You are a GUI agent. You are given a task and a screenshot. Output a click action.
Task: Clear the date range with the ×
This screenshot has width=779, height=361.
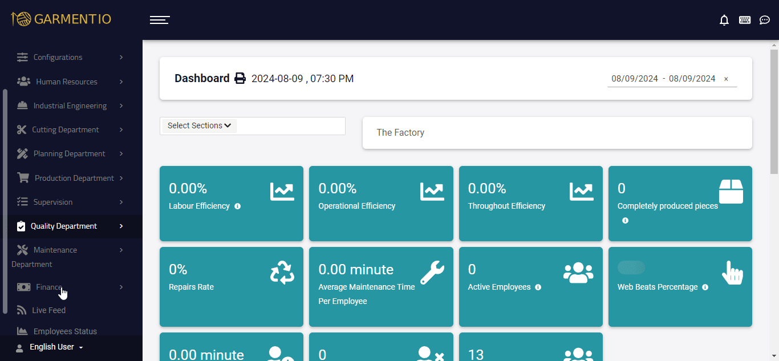tap(726, 79)
